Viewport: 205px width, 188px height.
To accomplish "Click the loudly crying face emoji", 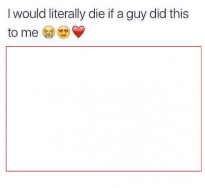I will tap(49, 32).
